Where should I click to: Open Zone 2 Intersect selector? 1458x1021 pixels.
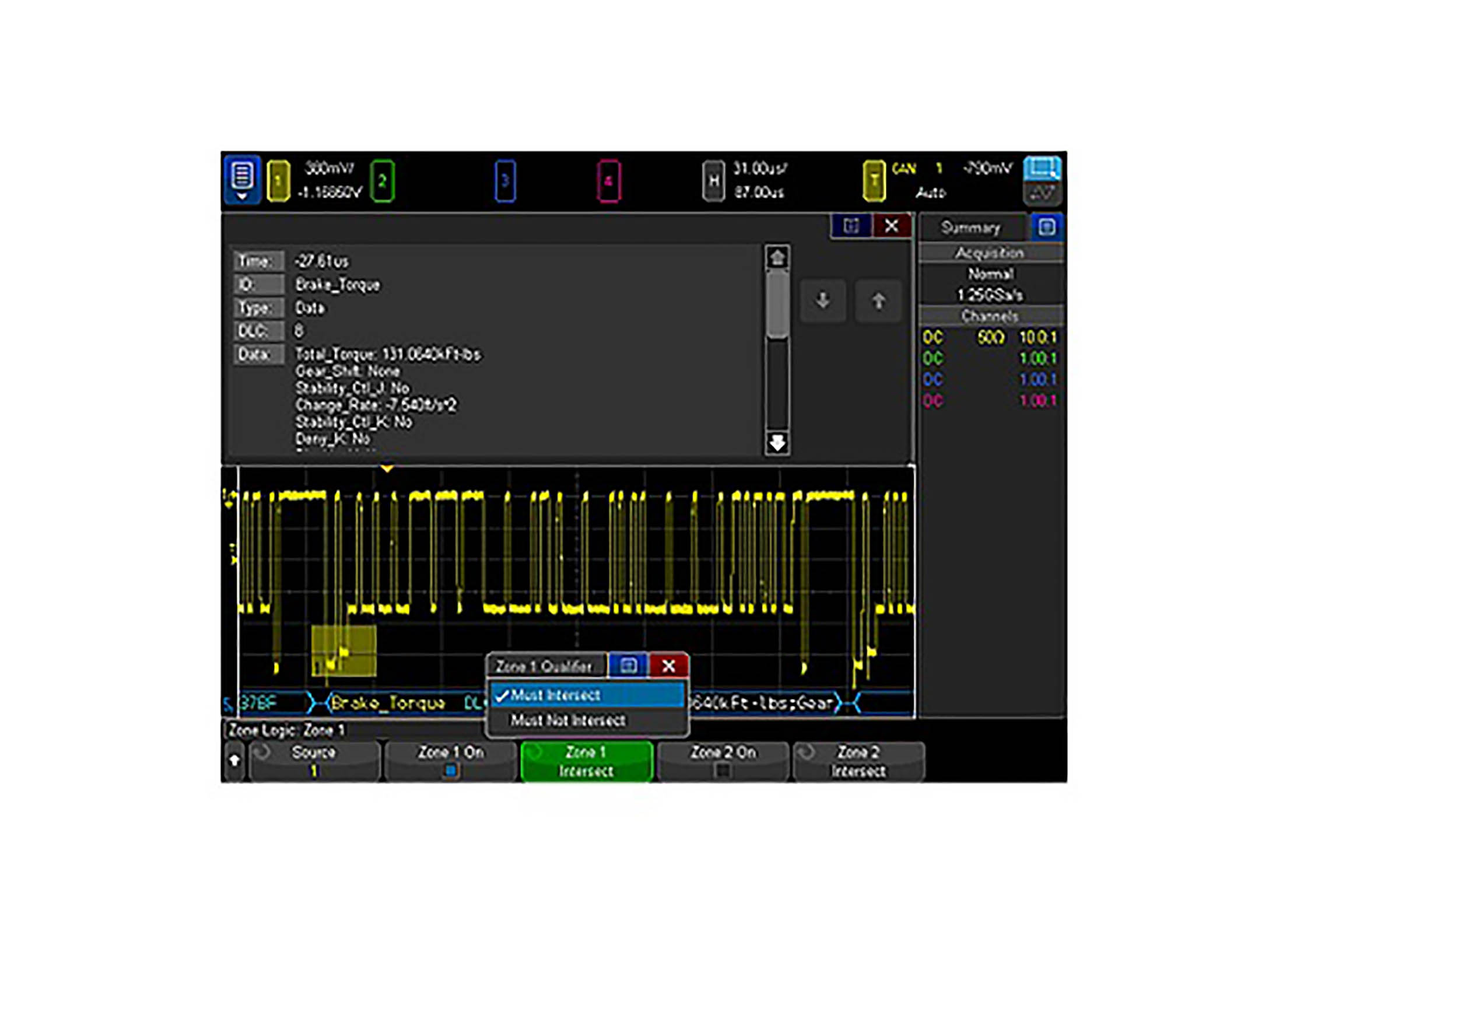click(x=858, y=761)
